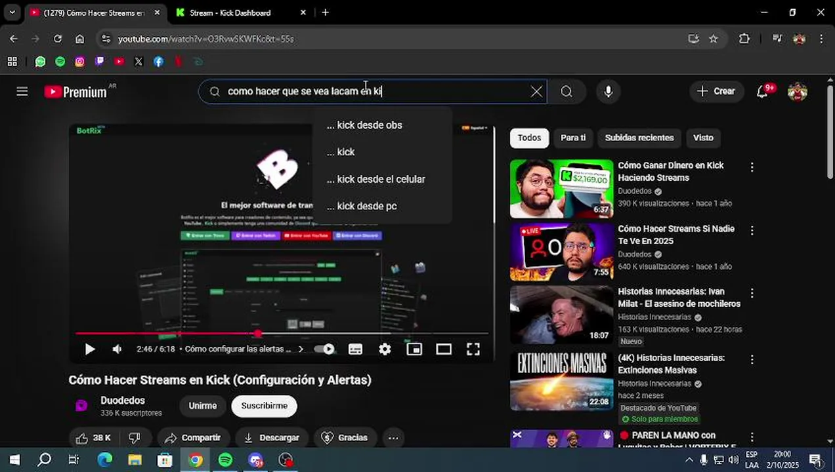Toggle subtitles on the player
The image size is (835, 472).
pyautogui.click(x=355, y=349)
